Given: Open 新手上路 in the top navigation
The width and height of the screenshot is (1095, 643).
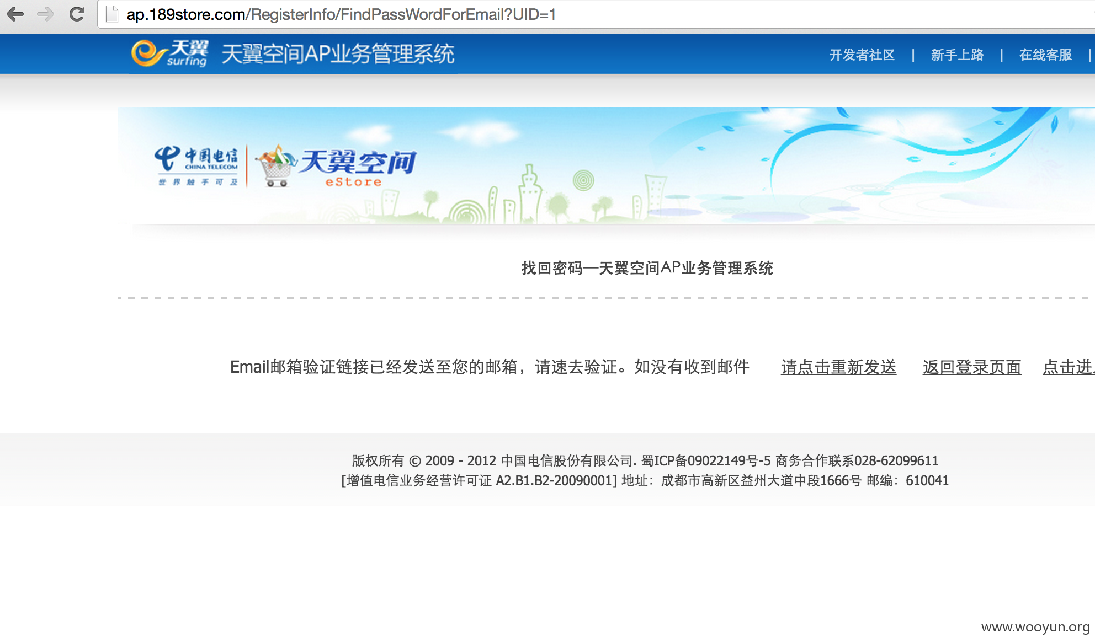Looking at the screenshot, I should (x=957, y=55).
